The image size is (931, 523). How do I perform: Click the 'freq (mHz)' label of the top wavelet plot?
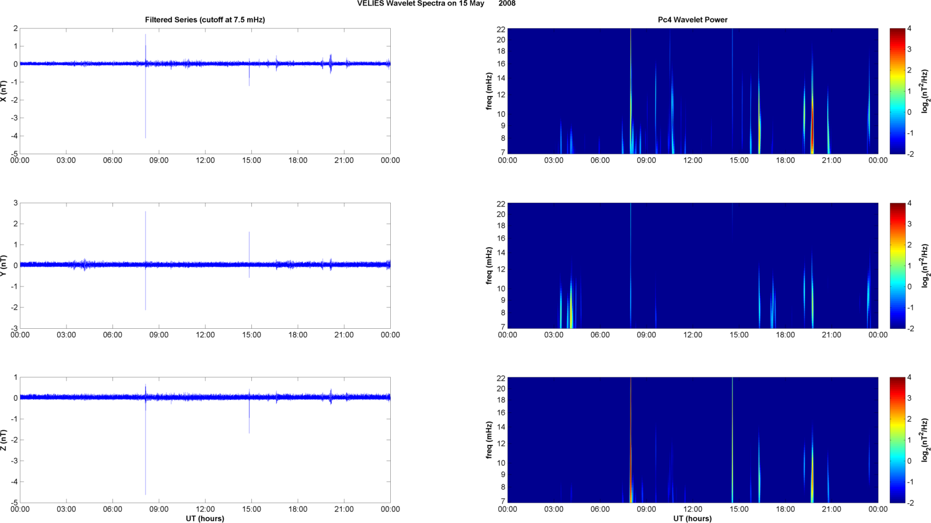[x=489, y=91]
